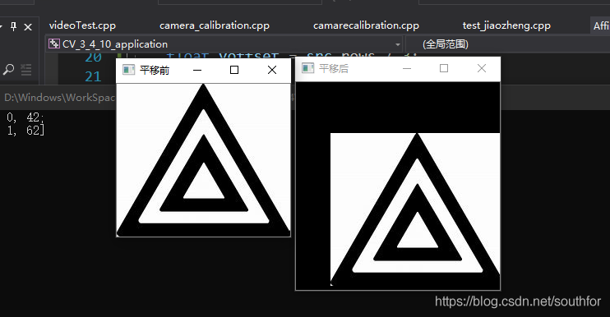The image size is (610, 317).
Task: Click line number 20 in editor
Action: pos(94,58)
